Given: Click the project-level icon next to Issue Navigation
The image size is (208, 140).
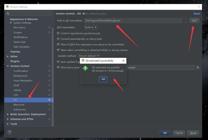Looking at the screenshot, I should click(x=49, y=80).
